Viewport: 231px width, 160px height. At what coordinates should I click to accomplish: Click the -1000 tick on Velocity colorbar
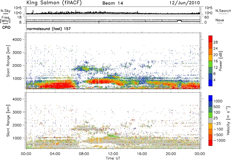pyautogui.click(x=219, y=140)
